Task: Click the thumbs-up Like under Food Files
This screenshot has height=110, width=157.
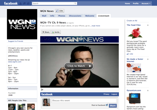Action: pos(130,54)
